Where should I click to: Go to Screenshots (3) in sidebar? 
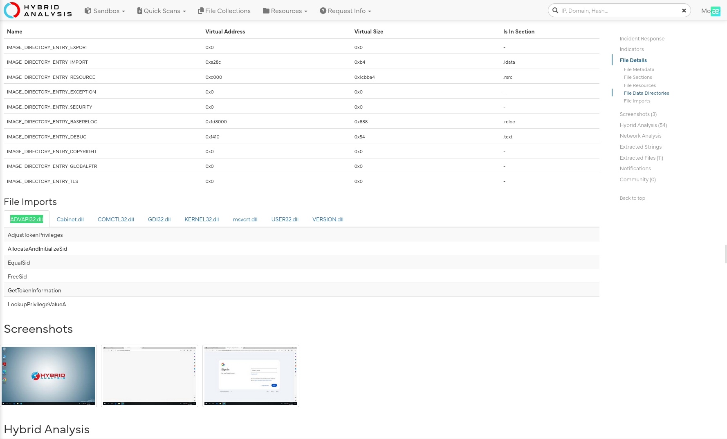point(638,114)
